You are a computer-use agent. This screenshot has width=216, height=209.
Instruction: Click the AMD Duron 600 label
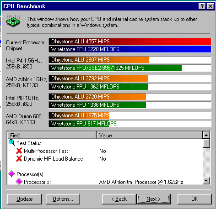point(24,119)
